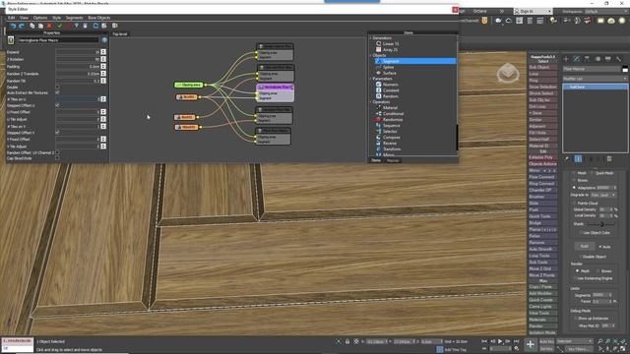This screenshot has height=354, width=630.
Task: Open the Degrade to dropdown
Action: click(x=603, y=195)
